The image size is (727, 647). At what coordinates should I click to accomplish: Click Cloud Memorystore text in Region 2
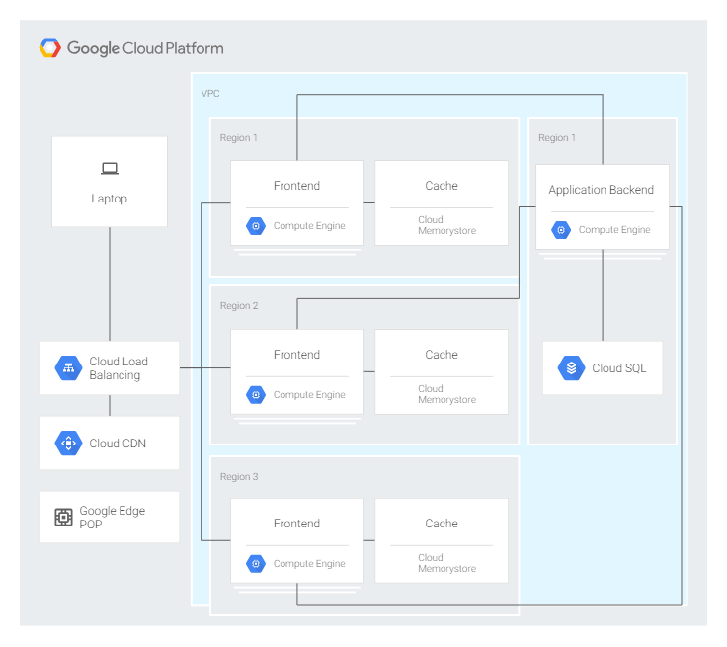pos(446,394)
